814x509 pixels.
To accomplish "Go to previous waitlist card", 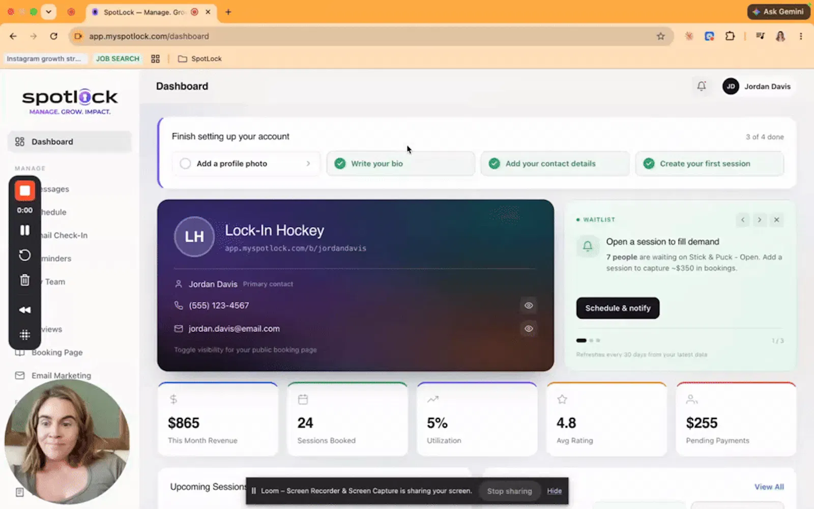I will 743,220.
